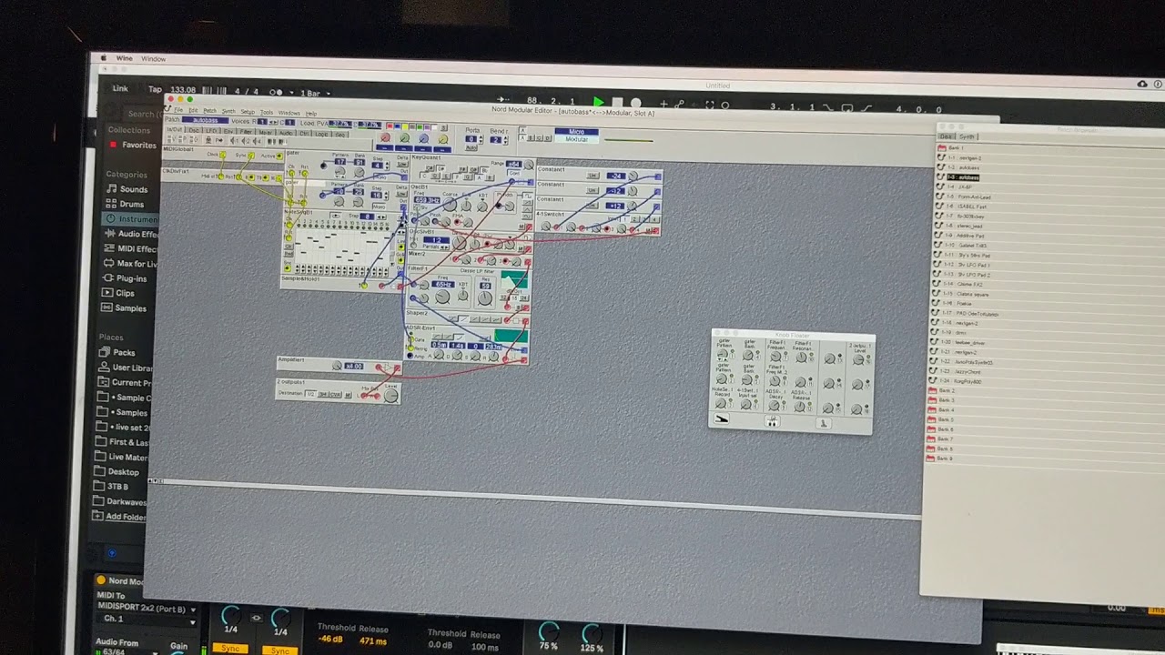1165x655 pixels.
Task: Select input 2 on 4-1Switch1
Action: 634,219
